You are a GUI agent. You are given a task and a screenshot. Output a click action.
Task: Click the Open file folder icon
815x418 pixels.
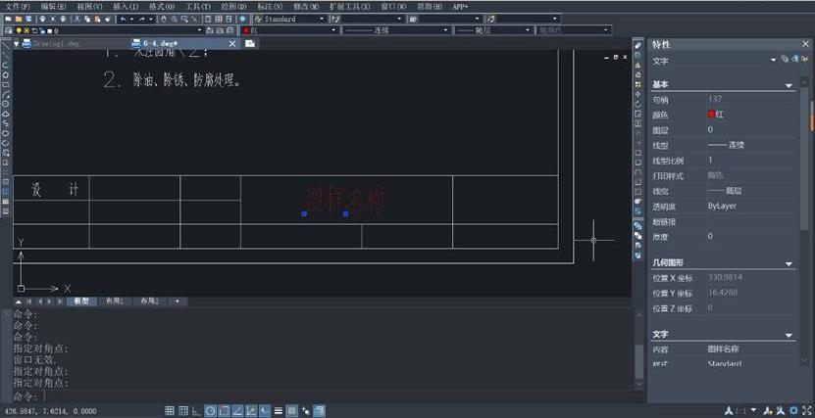(x=19, y=19)
